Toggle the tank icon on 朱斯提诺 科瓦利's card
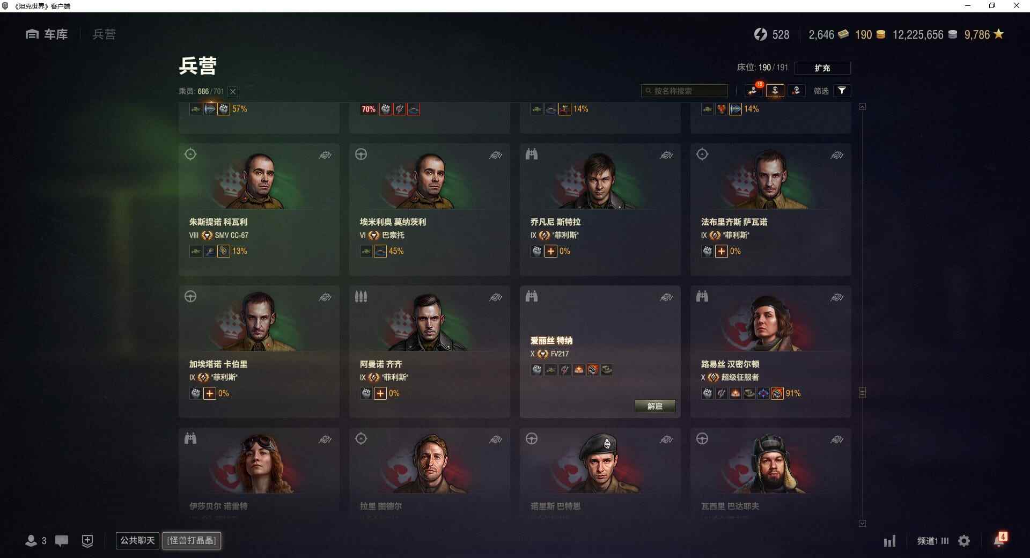 tap(325, 156)
